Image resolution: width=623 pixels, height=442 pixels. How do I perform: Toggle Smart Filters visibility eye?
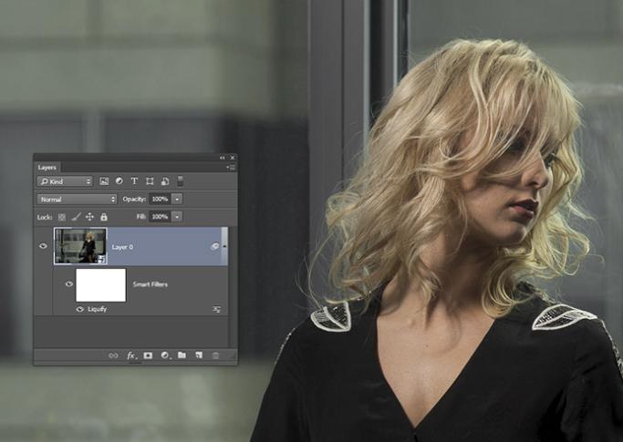(68, 284)
